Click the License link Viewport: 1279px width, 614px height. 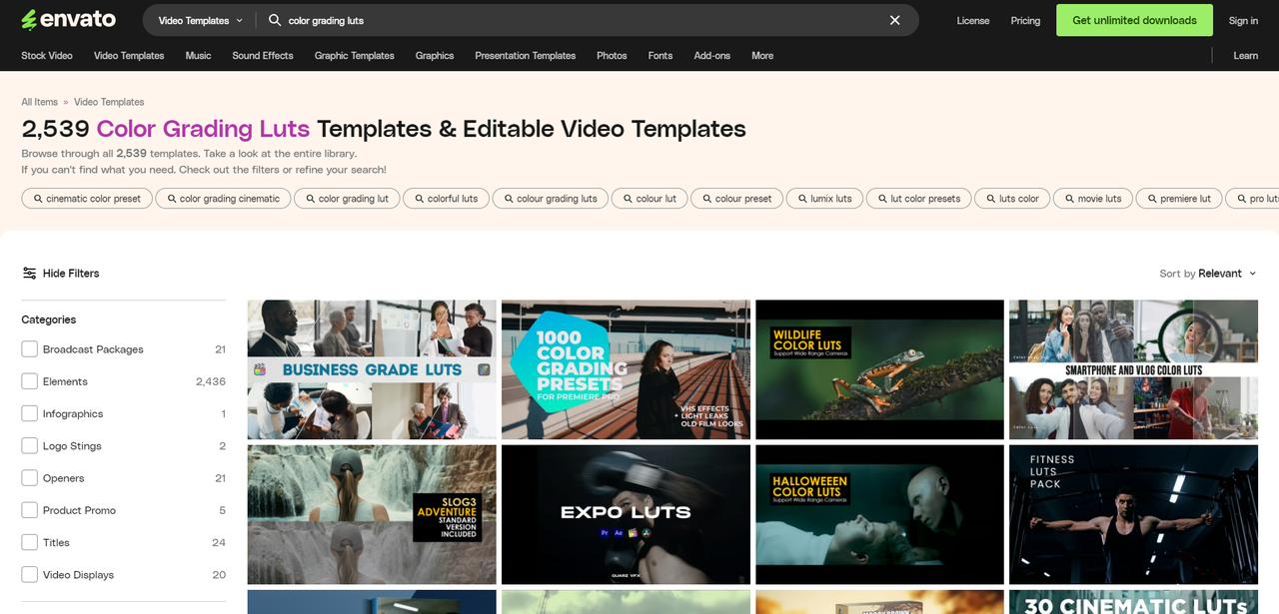pyautogui.click(x=973, y=20)
